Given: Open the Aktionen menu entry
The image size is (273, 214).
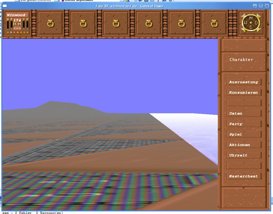Looking at the screenshot, I should (x=244, y=145).
